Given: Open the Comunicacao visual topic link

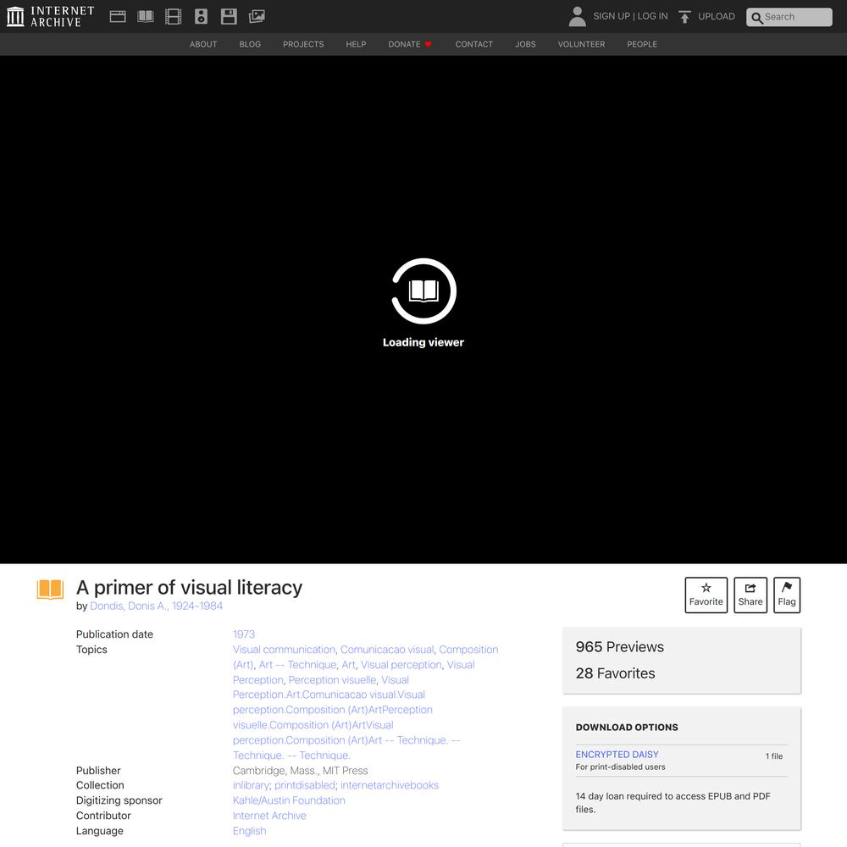Looking at the screenshot, I should [x=387, y=650].
